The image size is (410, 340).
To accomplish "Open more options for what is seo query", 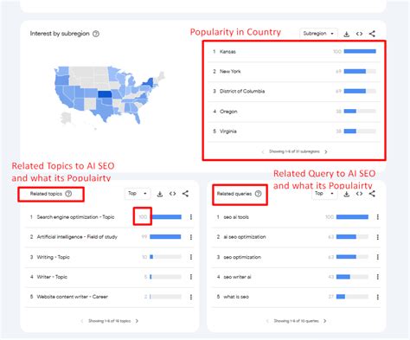I will coord(378,297).
